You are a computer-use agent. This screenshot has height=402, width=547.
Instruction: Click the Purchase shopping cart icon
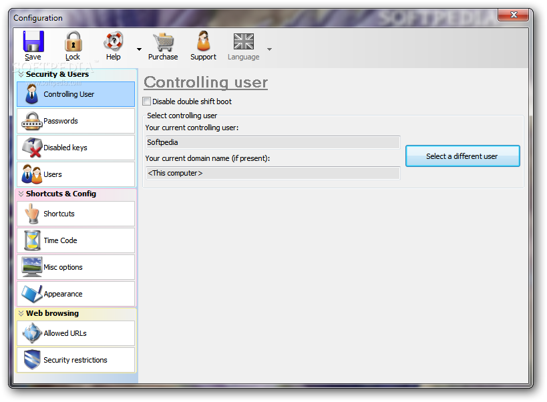[x=163, y=41]
